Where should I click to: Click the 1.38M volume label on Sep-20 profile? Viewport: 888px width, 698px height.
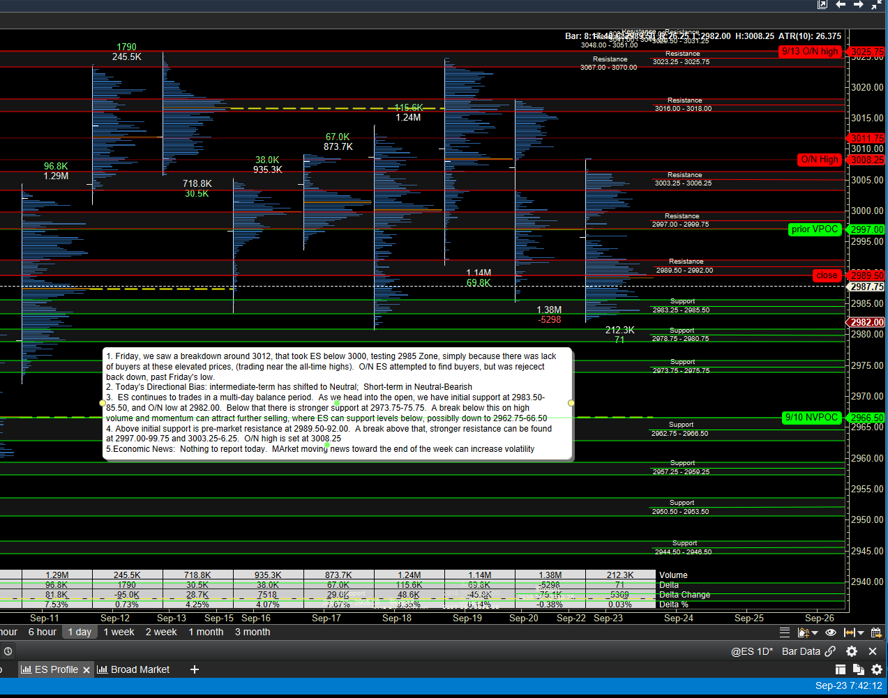tap(549, 310)
